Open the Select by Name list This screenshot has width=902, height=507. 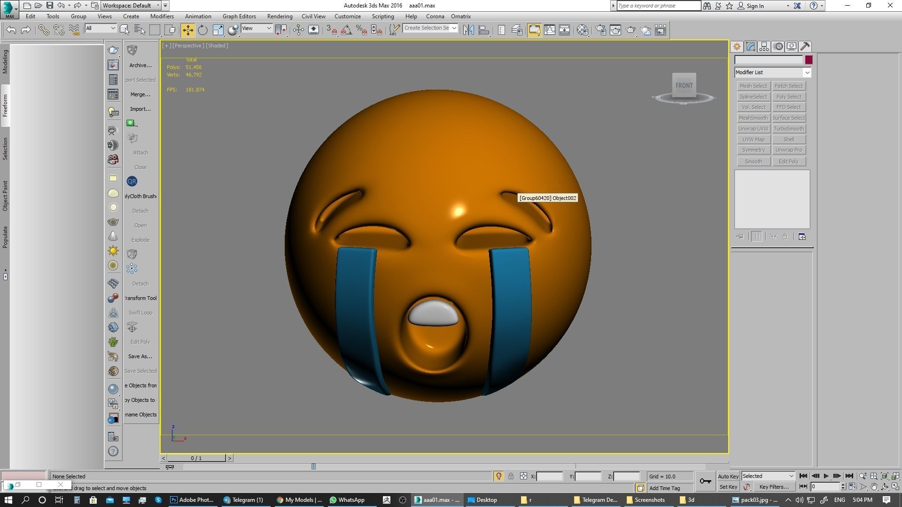pyautogui.click(x=140, y=30)
